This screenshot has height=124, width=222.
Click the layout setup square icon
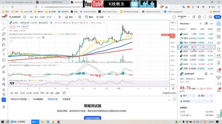pyautogui.click(x=174, y=17)
